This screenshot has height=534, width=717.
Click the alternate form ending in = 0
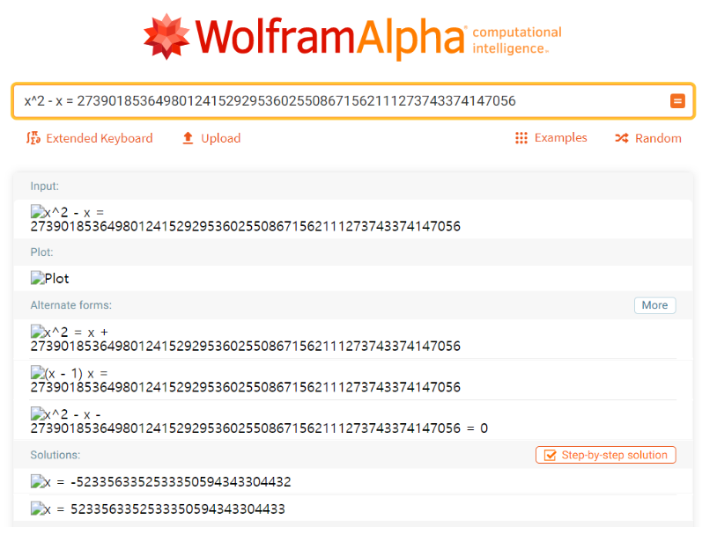click(x=259, y=421)
